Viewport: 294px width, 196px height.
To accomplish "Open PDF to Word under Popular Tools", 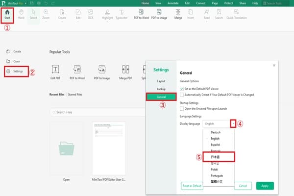I will tap(77, 72).
